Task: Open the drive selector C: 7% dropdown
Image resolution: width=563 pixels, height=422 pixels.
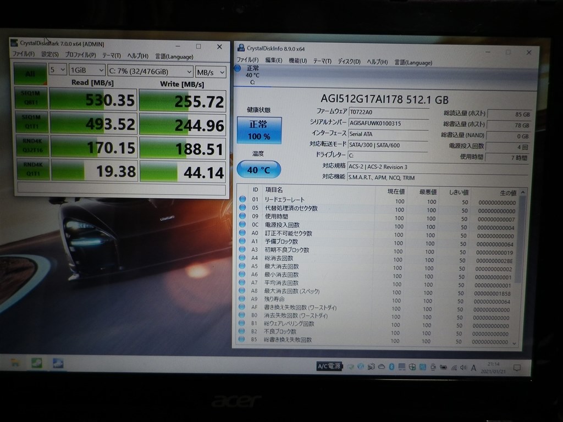Action: pos(151,71)
